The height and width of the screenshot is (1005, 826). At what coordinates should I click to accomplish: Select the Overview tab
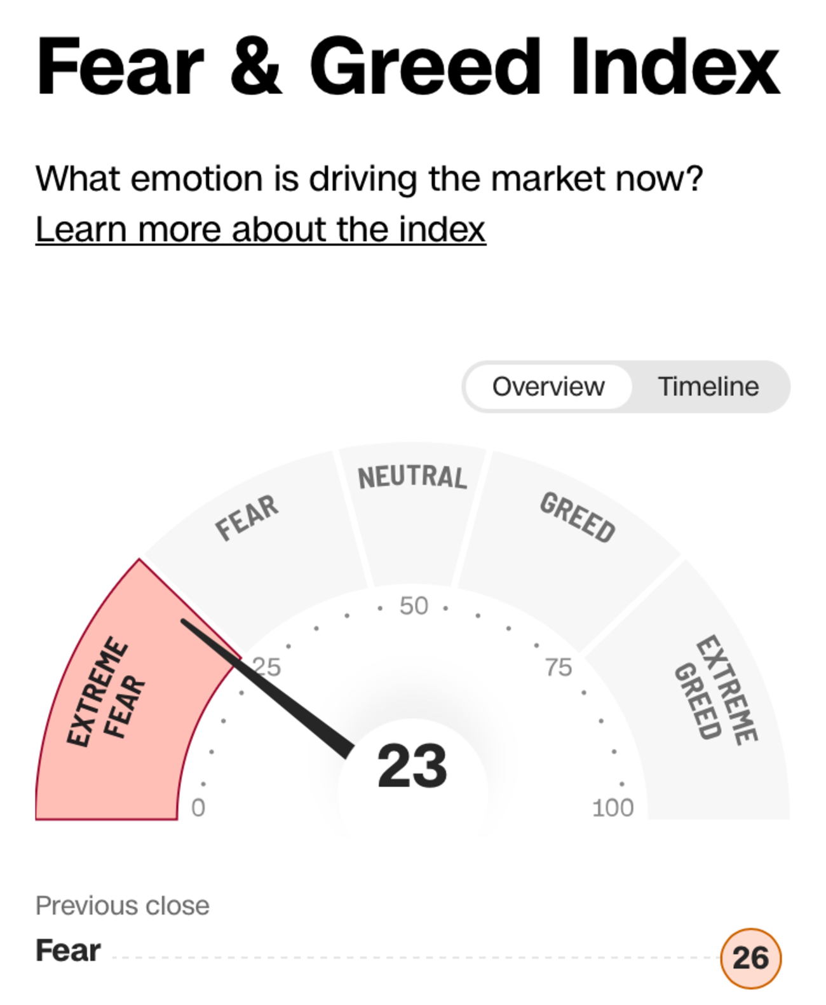click(x=548, y=386)
